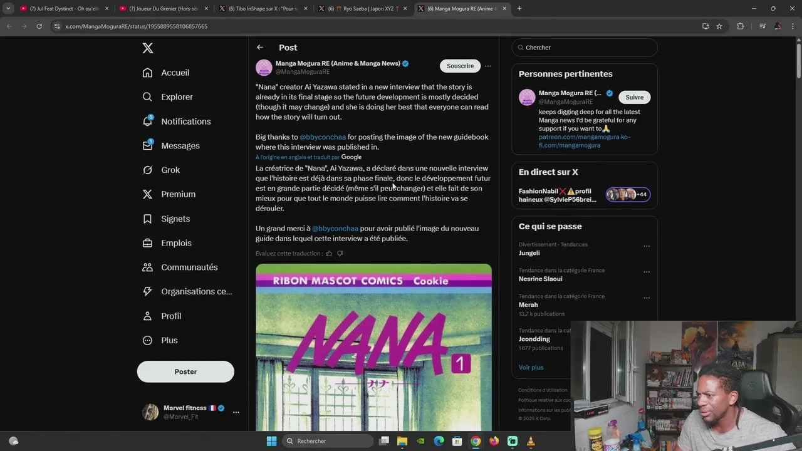The image size is (802, 451).
Task: Open live space participants +44 avatars
Action: pos(628,195)
